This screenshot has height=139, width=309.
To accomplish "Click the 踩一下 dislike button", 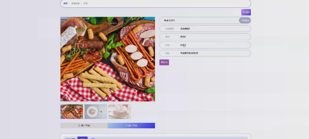I will click(x=131, y=125).
